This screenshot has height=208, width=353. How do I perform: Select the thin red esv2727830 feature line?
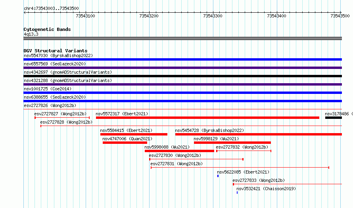[x=196, y=159]
